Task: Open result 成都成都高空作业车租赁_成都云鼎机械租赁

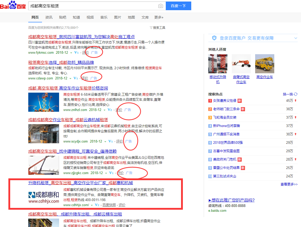Action: (68, 120)
